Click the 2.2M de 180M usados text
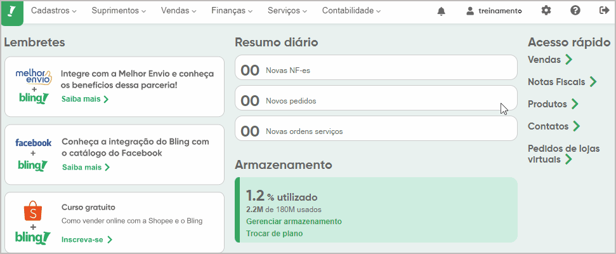Viewport: 616px width, 254px height. (x=284, y=210)
